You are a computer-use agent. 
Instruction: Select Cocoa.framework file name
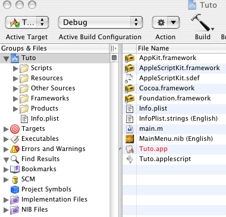tap(167, 88)
